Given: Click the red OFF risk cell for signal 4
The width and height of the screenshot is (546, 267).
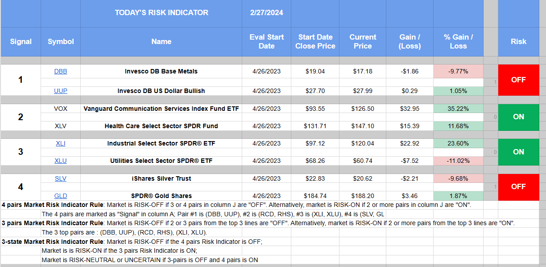Looking at the screenshot, I should [518, 187].
